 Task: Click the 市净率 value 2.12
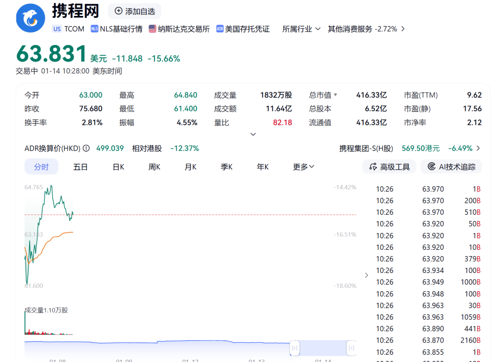click(x=474, y=123)
